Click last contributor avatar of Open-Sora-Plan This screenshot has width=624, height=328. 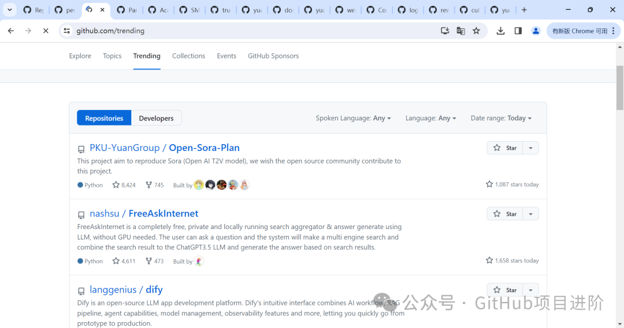(x=244, y=185)
